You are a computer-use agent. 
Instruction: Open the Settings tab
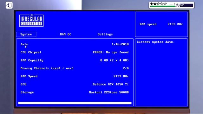[x=105, y=34]
